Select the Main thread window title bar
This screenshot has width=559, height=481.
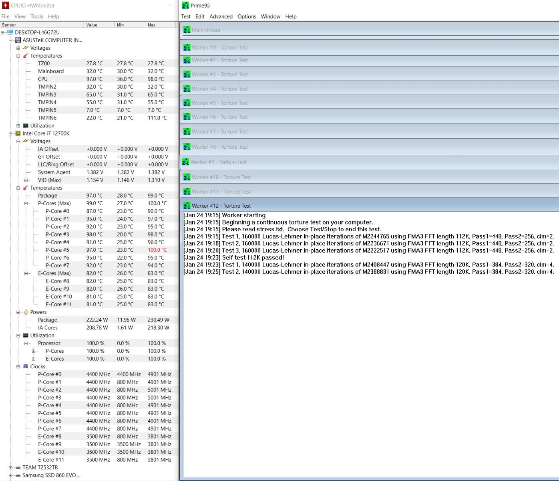coord(369,30)
